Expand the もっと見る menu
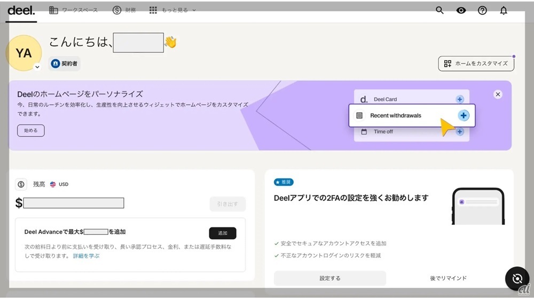Image resolution: width=534 pixels, height=299 pixels. tap(172, 10)
